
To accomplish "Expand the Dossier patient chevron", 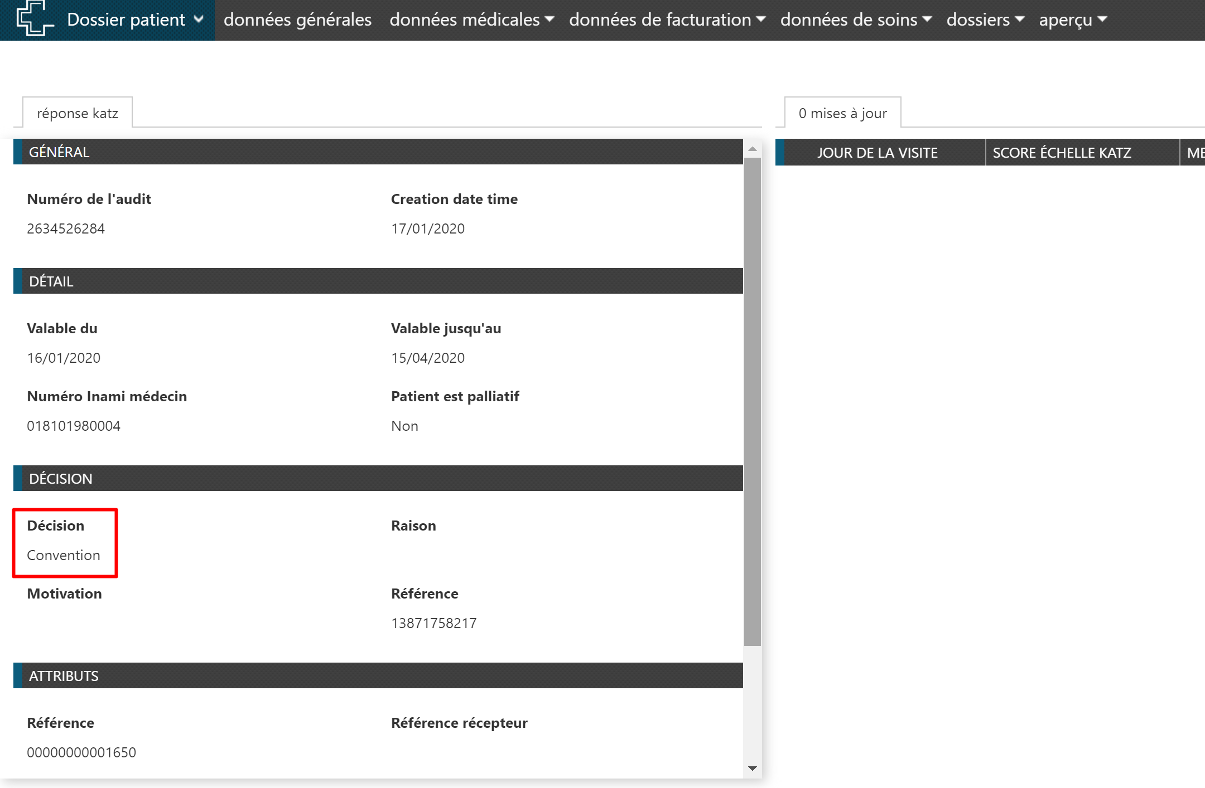I will (x=199, y=20).
